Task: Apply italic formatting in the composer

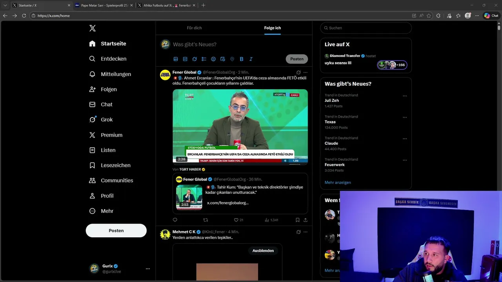Action: [251, 59]
